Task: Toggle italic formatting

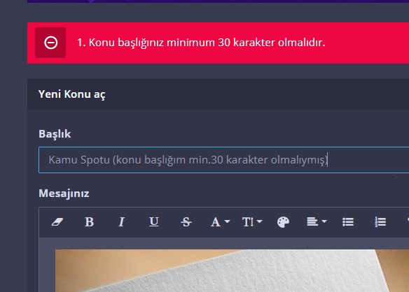Action: point(121,222)
